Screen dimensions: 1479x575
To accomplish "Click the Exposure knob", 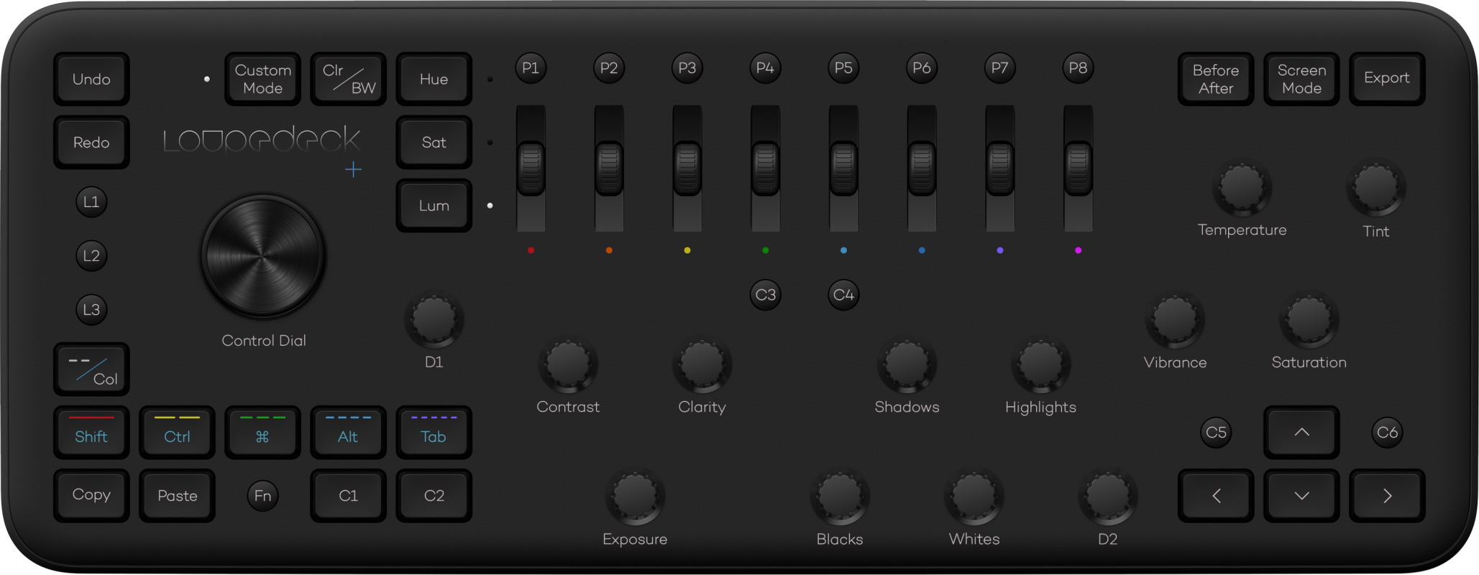I will 635,496.
